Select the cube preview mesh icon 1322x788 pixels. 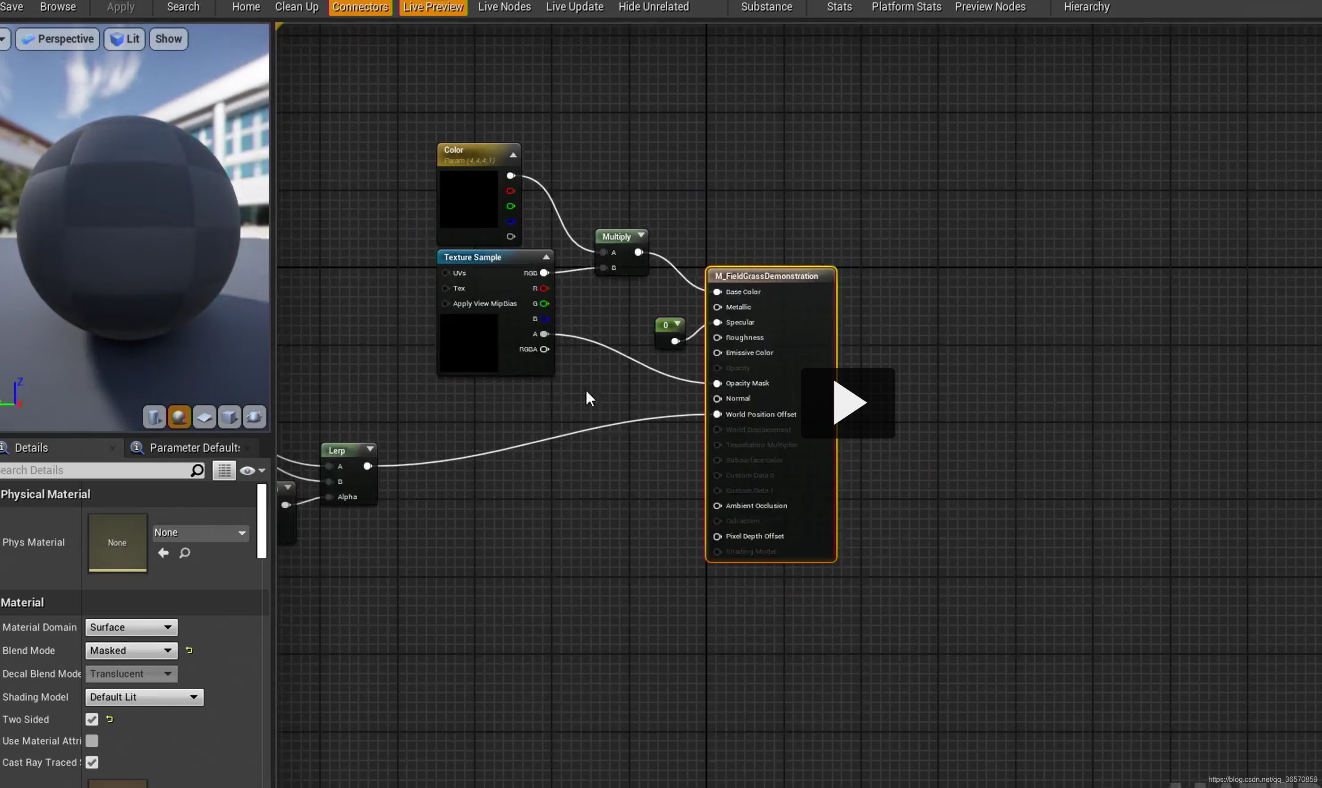click(x=229, y=417)
